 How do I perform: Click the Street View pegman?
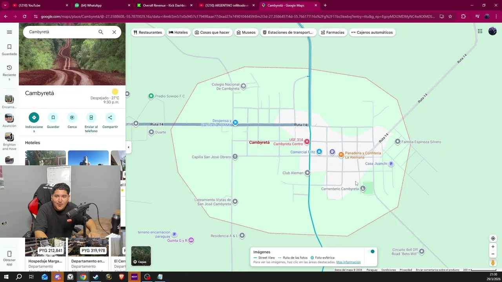coord(493,263)
